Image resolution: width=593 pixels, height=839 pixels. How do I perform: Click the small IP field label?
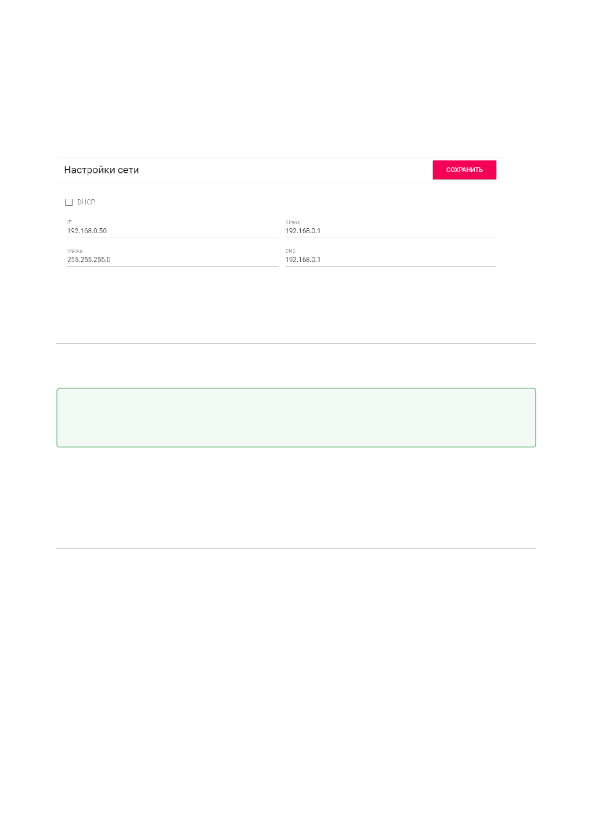pos(70,222)
